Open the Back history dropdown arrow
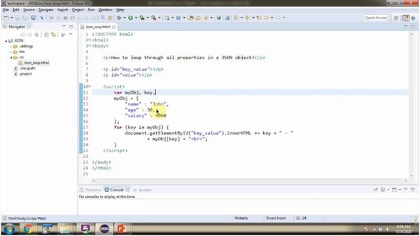420x236 pixels. [272, 18]
